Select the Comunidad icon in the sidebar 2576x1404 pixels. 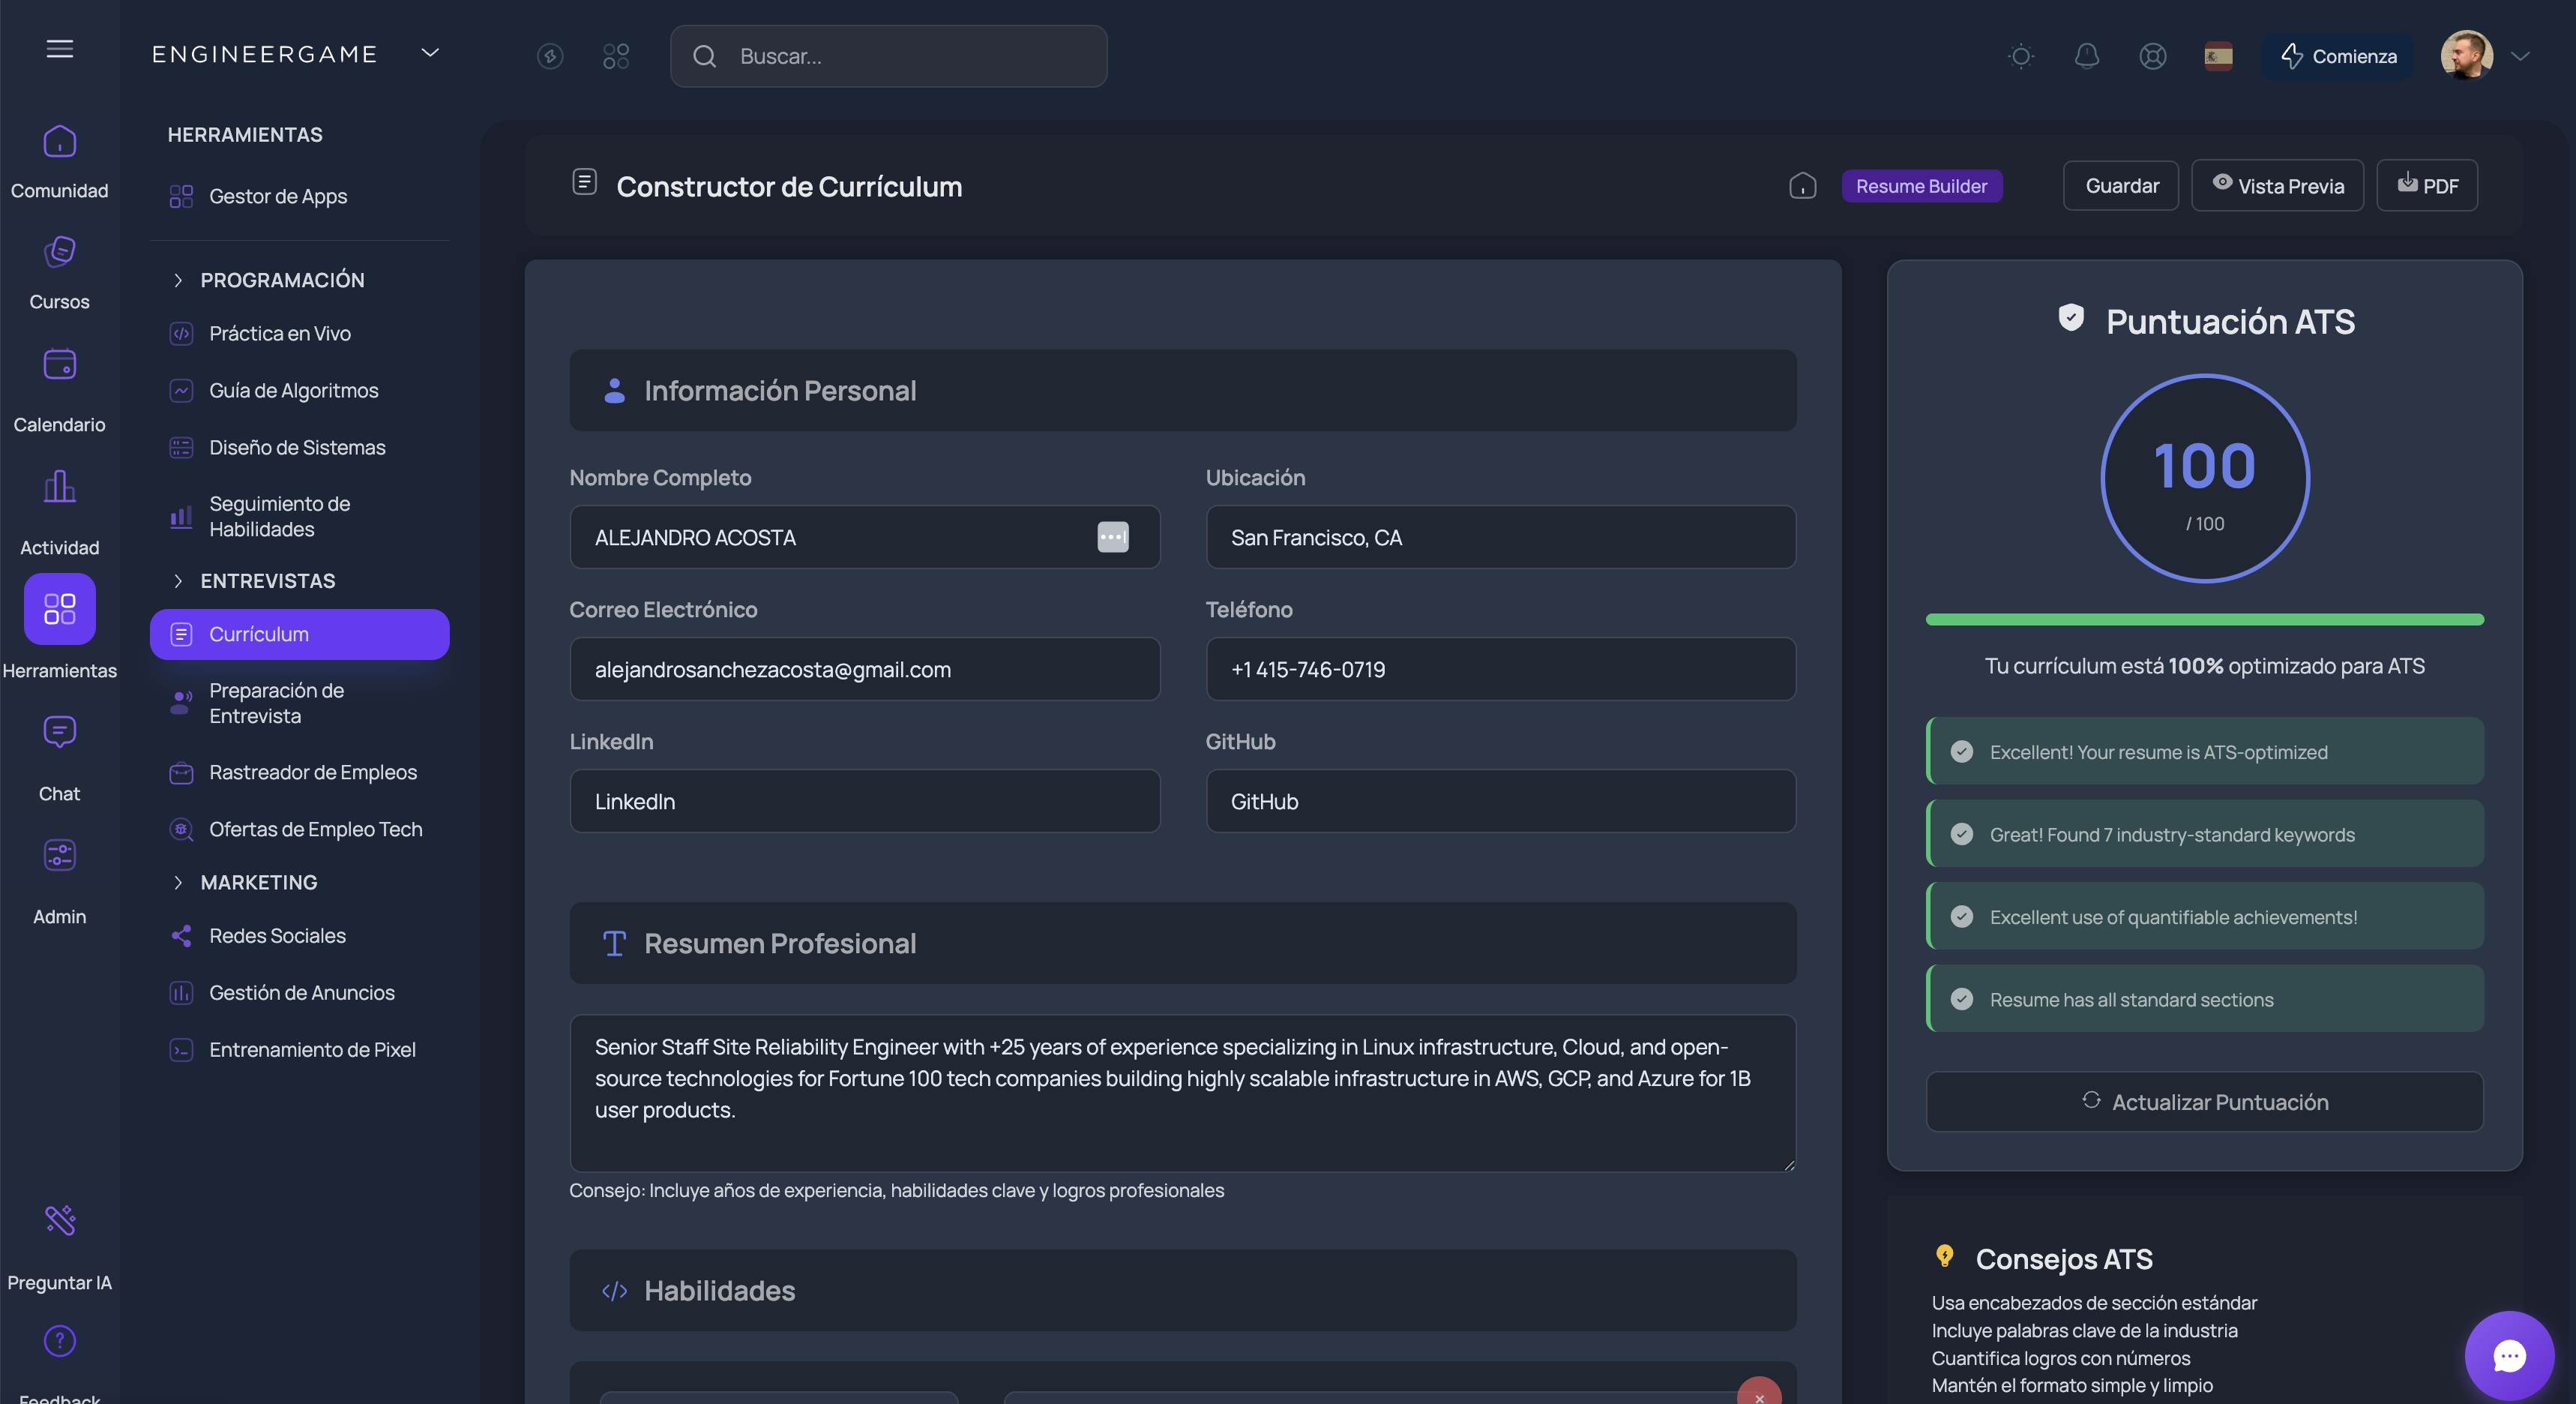tap(59, 141)
